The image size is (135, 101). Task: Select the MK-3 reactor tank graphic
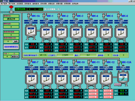point(76,33)
